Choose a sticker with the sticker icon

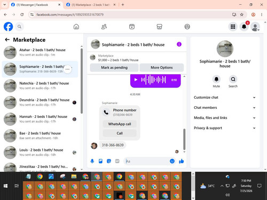(109, 161)
